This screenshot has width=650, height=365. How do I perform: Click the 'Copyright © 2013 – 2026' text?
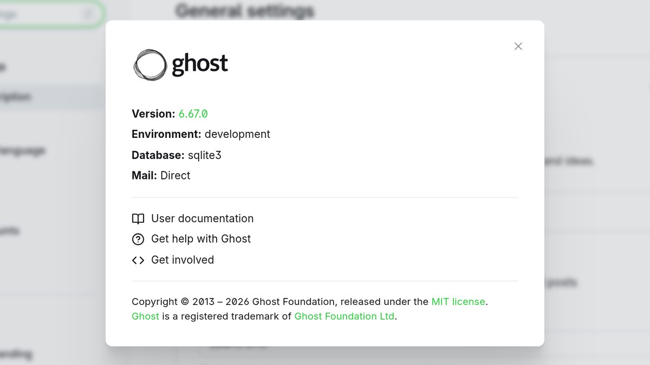click(191, 302)
